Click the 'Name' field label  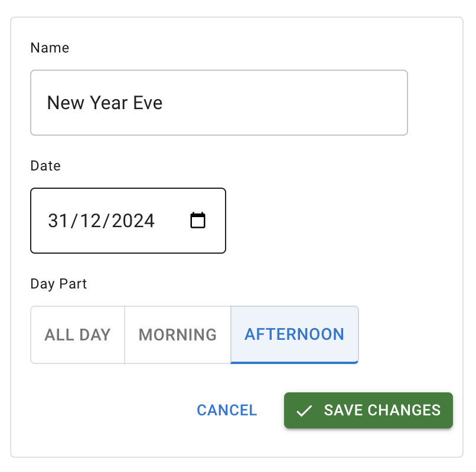point(50,48)
